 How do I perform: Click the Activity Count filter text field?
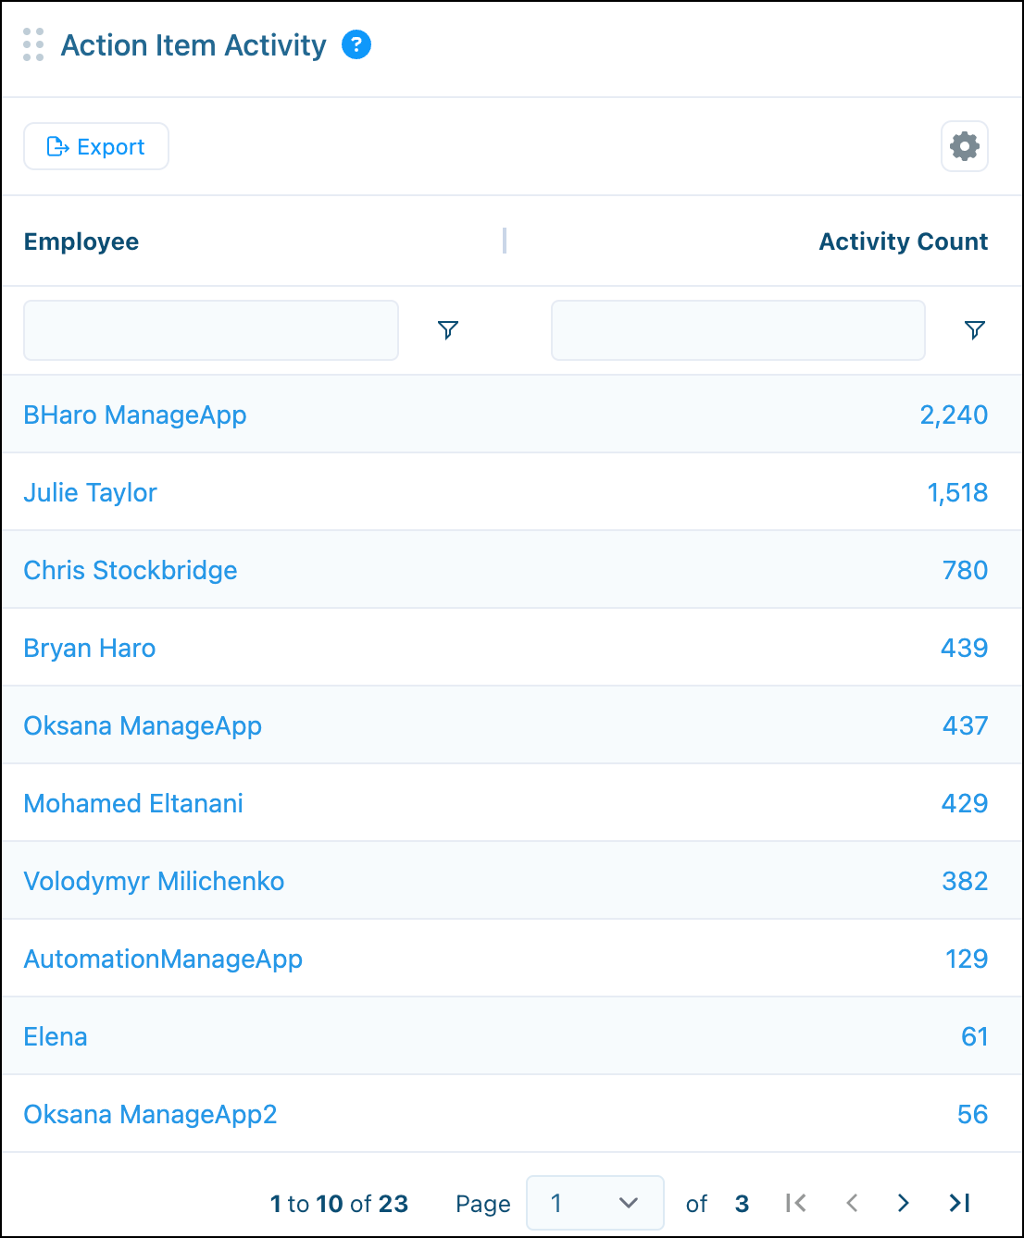[738, 330]
